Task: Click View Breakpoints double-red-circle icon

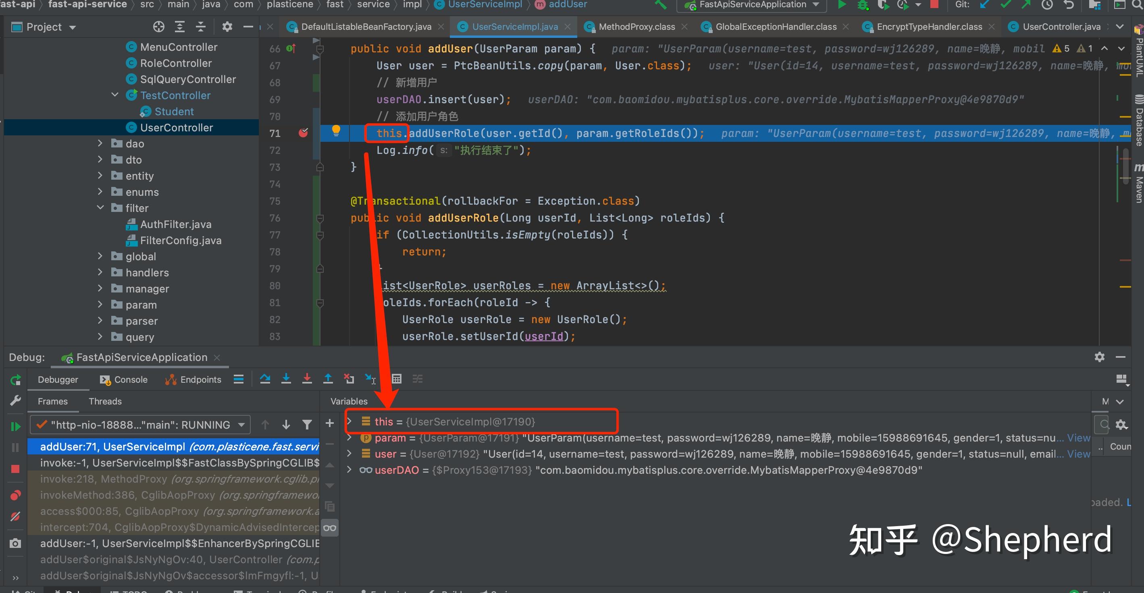Action: coord(15,495)
